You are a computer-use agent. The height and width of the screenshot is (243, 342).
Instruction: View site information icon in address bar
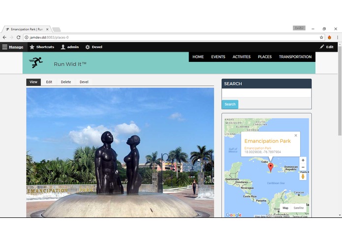(27, 37)
